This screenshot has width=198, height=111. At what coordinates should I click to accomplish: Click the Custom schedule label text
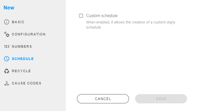pos(102,16)
